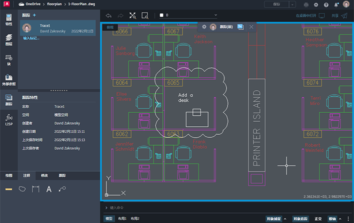Screen dimensions: 354x223
Task: Select the yellow highlighter/line annotation tool
Action: [9, 189]
